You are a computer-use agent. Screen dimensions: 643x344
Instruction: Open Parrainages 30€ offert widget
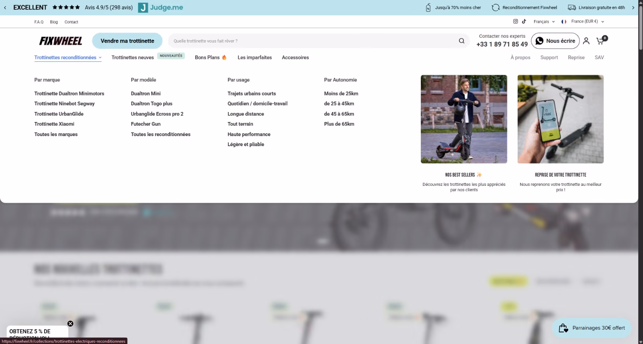click(x=592, y=328)
